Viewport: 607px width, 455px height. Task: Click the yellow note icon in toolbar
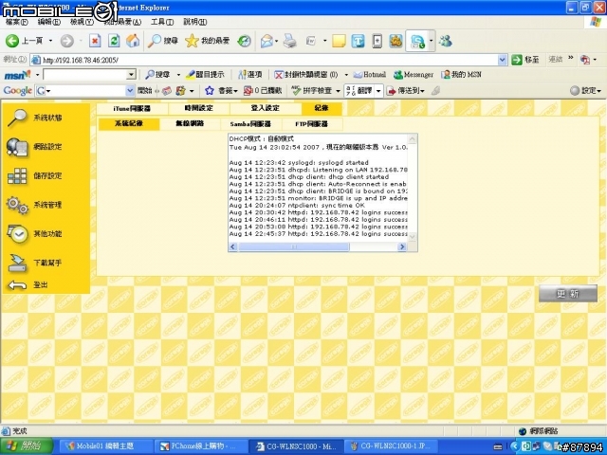click(x=339, y=41)
